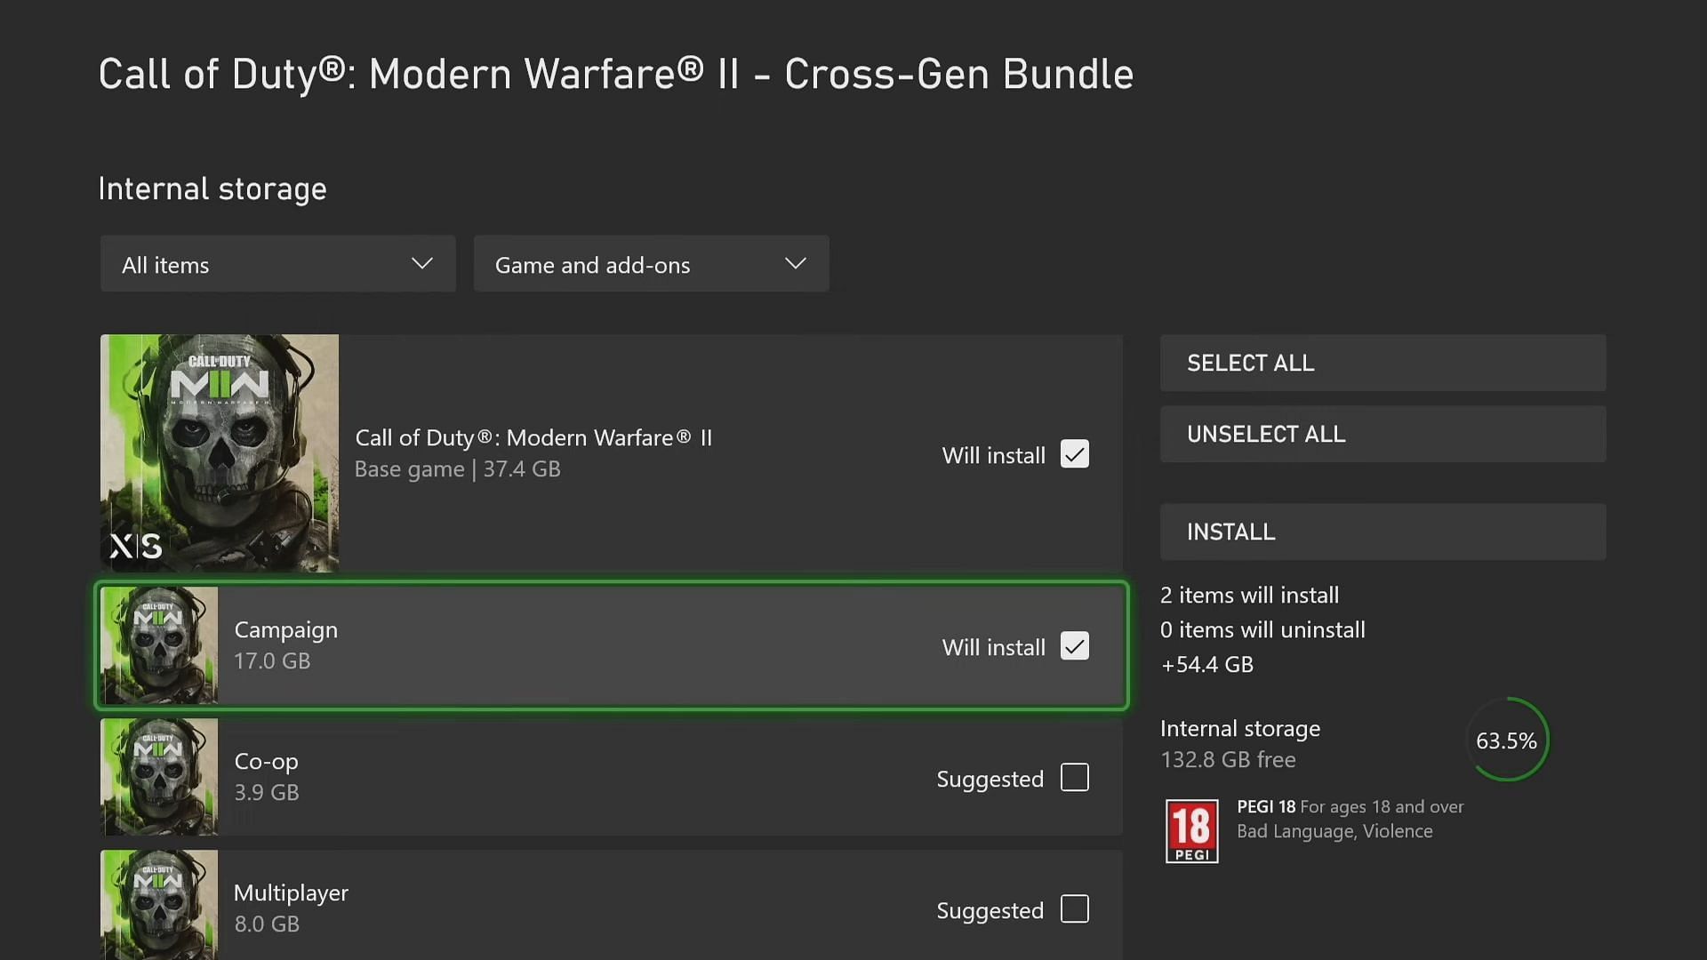Enable the Co-op Suggested checkbox
The height and width of the screenshot is (960, 1707).
pyautogui.click(x=1074, y=777)
